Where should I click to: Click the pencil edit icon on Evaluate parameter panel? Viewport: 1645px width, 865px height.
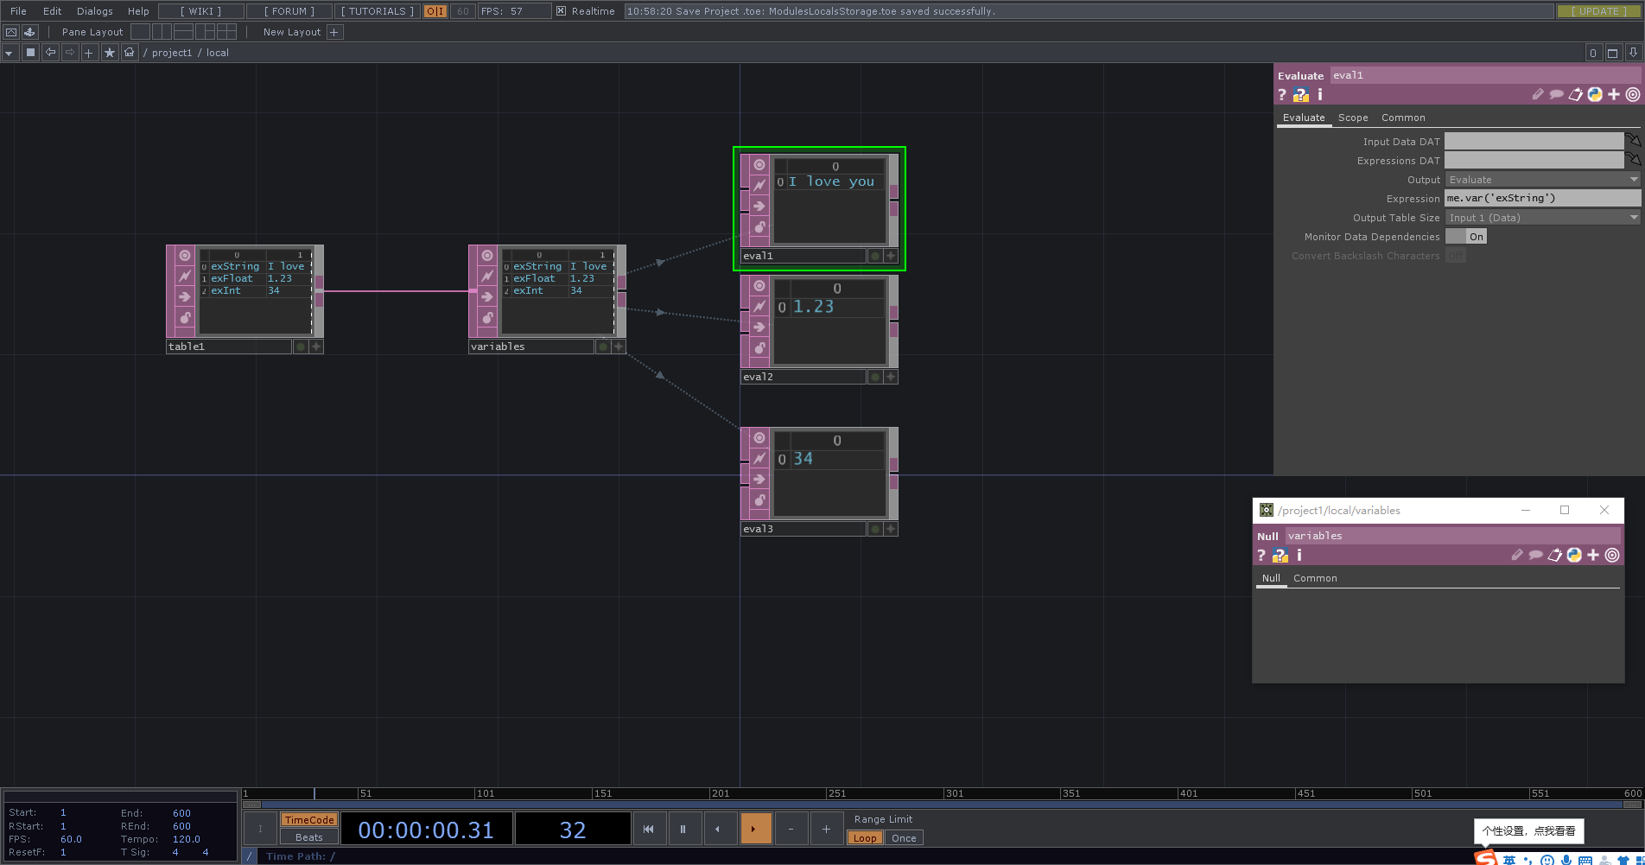[1538, 94]
